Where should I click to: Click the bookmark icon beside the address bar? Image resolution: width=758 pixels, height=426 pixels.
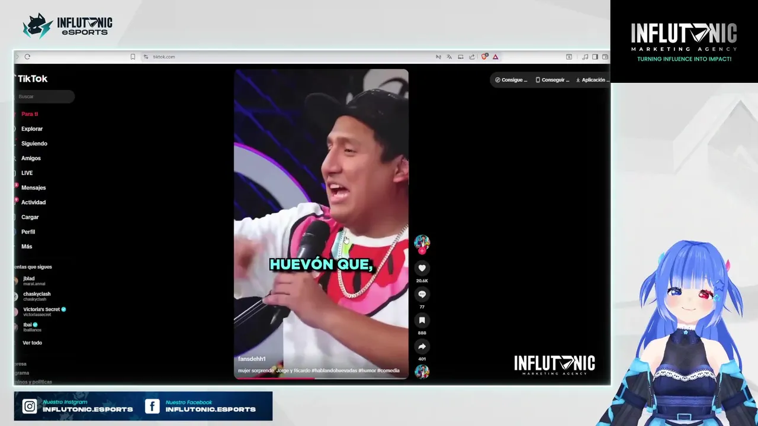[x=133, y=57]
